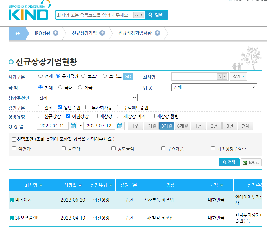Image resolution: width=267 pixels, height=229 pixels.
Task: Select the 6개월 period tab
Action: 183,126
